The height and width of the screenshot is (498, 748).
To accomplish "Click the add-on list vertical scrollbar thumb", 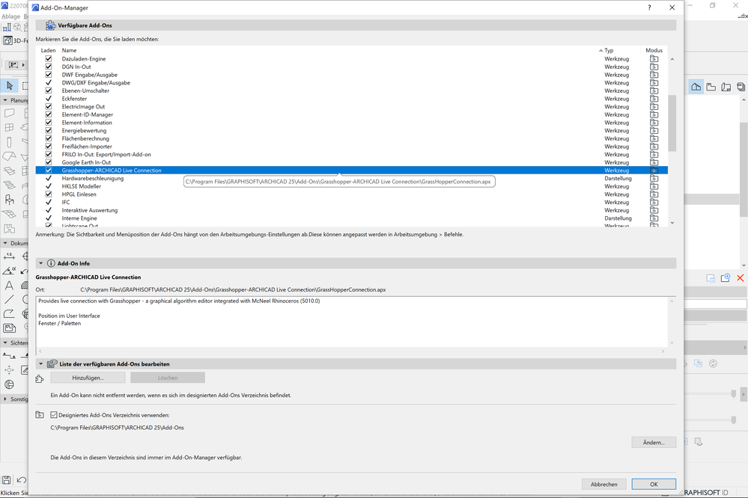I will [x=672, y=123].
